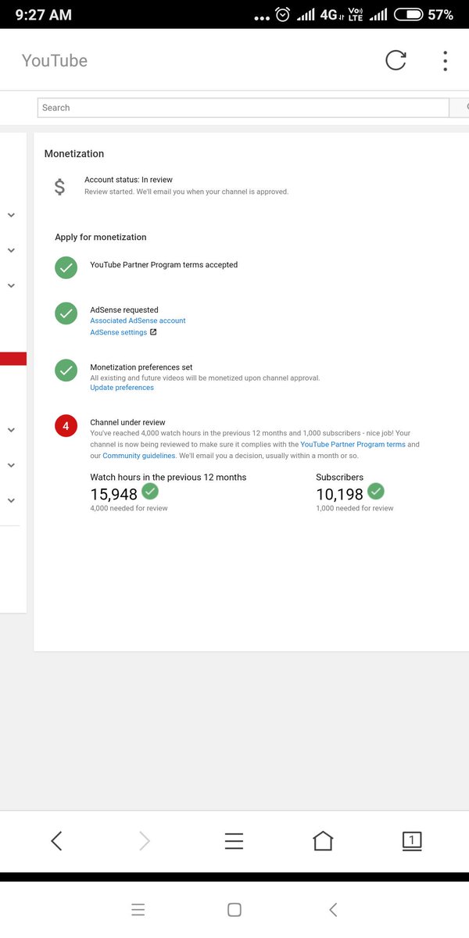
Task: Click 'Apply for monetization' heading
Action: (101, 237)
